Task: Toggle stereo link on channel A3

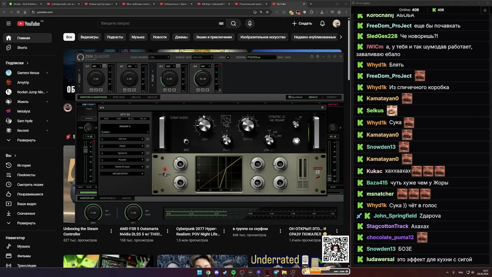Action: pos(178,66)
